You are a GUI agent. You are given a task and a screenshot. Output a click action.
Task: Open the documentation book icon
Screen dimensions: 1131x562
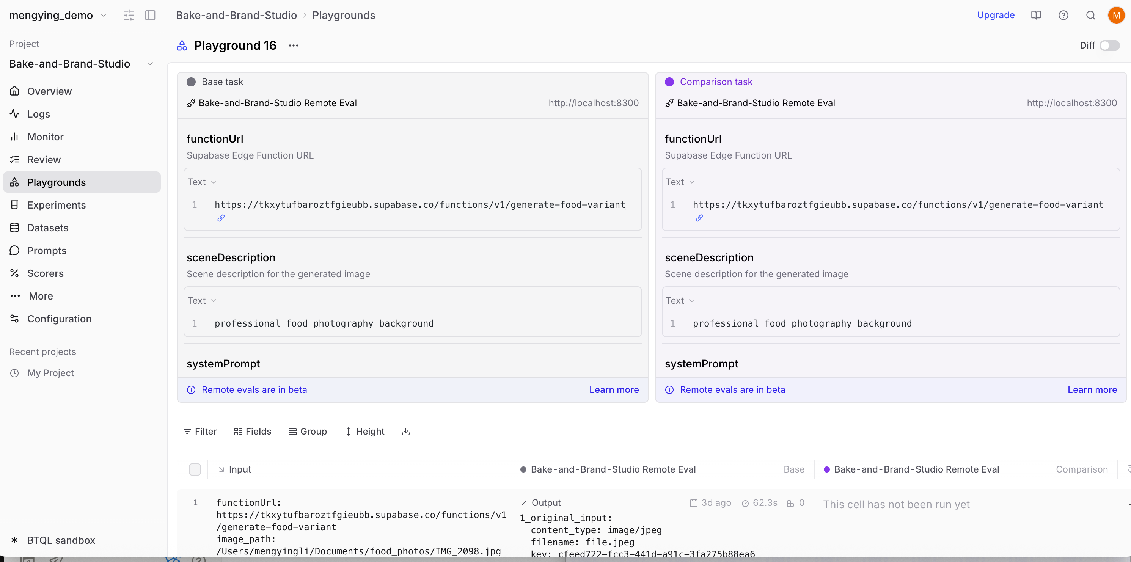1036,14
